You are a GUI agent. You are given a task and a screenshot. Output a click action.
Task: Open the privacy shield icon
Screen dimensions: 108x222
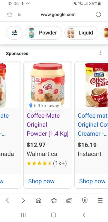(x=85, y=200)
